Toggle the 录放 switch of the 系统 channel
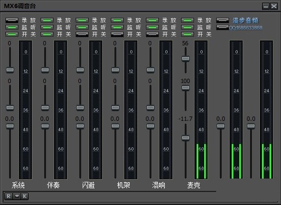This screenshot has width=281, height=205. click(x=12, y=20)
